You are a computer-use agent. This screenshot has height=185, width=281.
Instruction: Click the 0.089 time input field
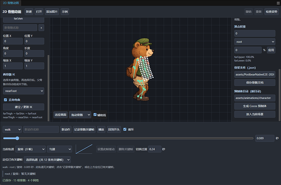[x=265, y=138]
